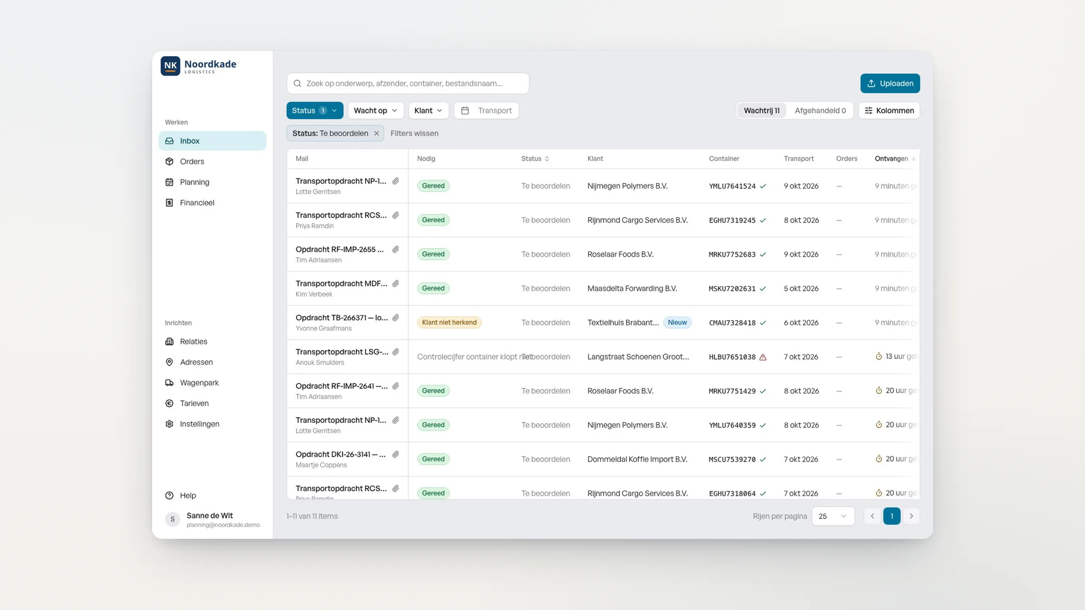Click Dommeldal Koffie Import B.V. cell
The width and height of the screenshot is (1085, 610).
click(637, 459)
